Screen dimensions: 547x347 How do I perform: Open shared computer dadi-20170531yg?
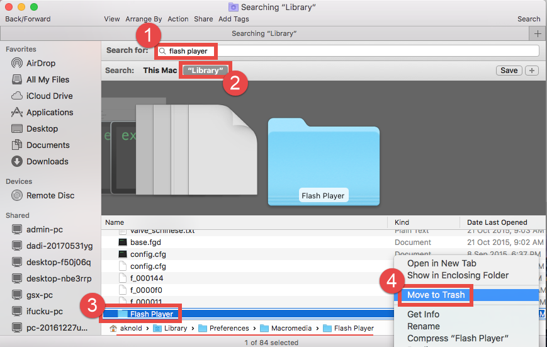[52, 246]
